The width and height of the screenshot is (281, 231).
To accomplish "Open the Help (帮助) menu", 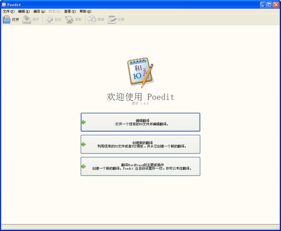I will [x=85, y=11].
